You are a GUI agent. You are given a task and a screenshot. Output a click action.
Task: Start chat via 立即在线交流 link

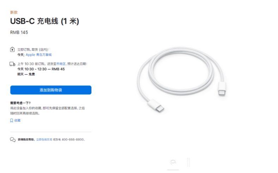(x=44, y=140)
